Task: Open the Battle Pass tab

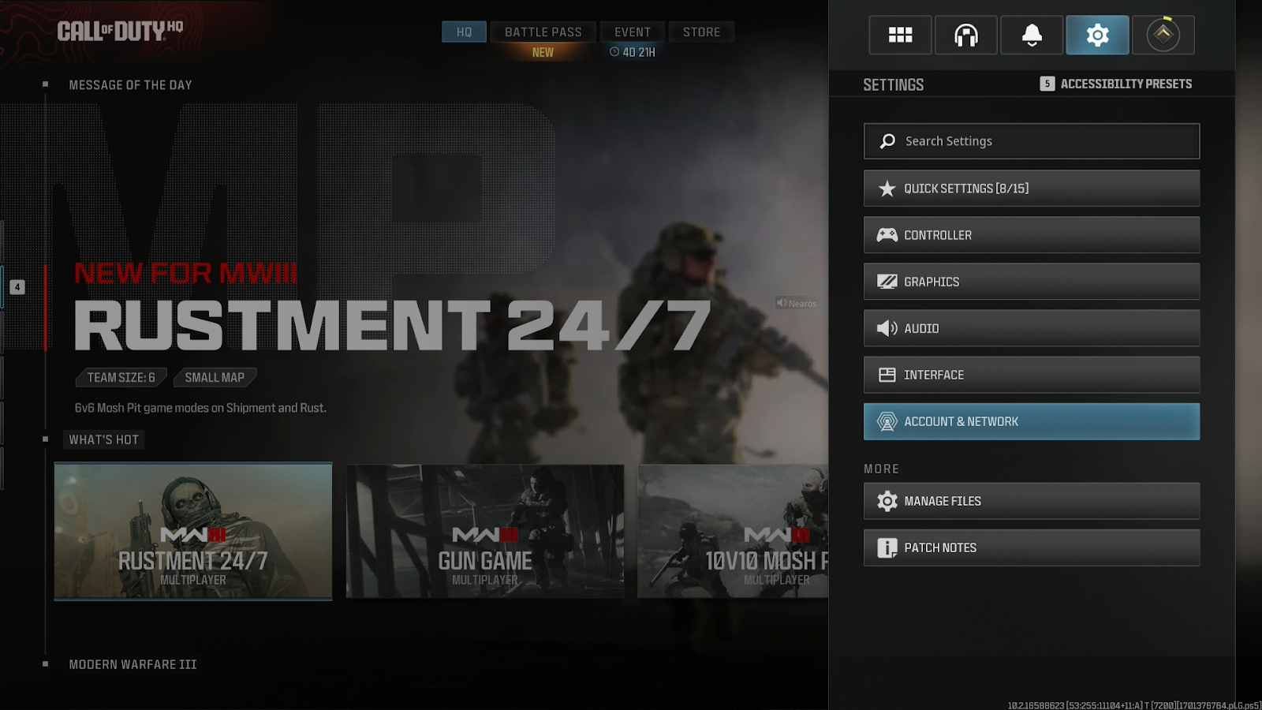Action: point(543,32)
